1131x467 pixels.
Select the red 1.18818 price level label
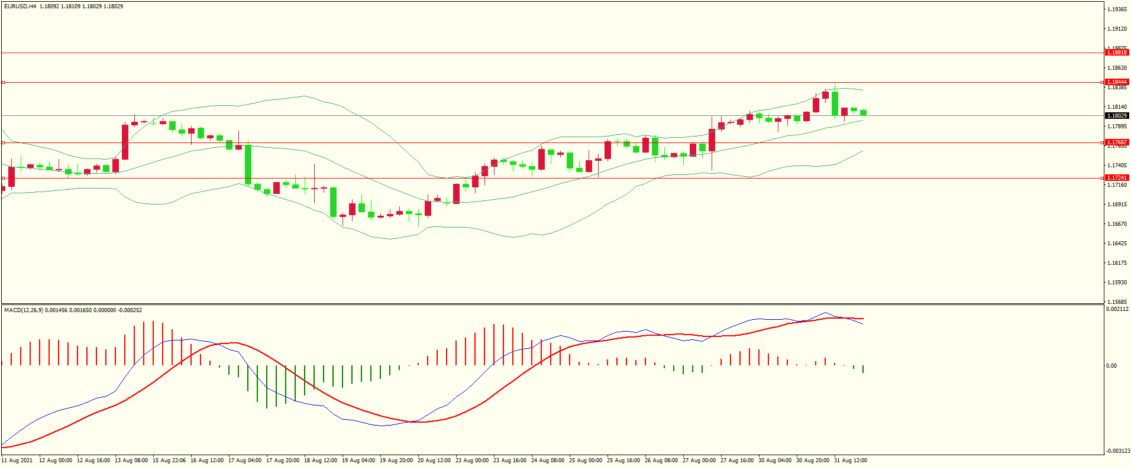[x=1117, y=53]
